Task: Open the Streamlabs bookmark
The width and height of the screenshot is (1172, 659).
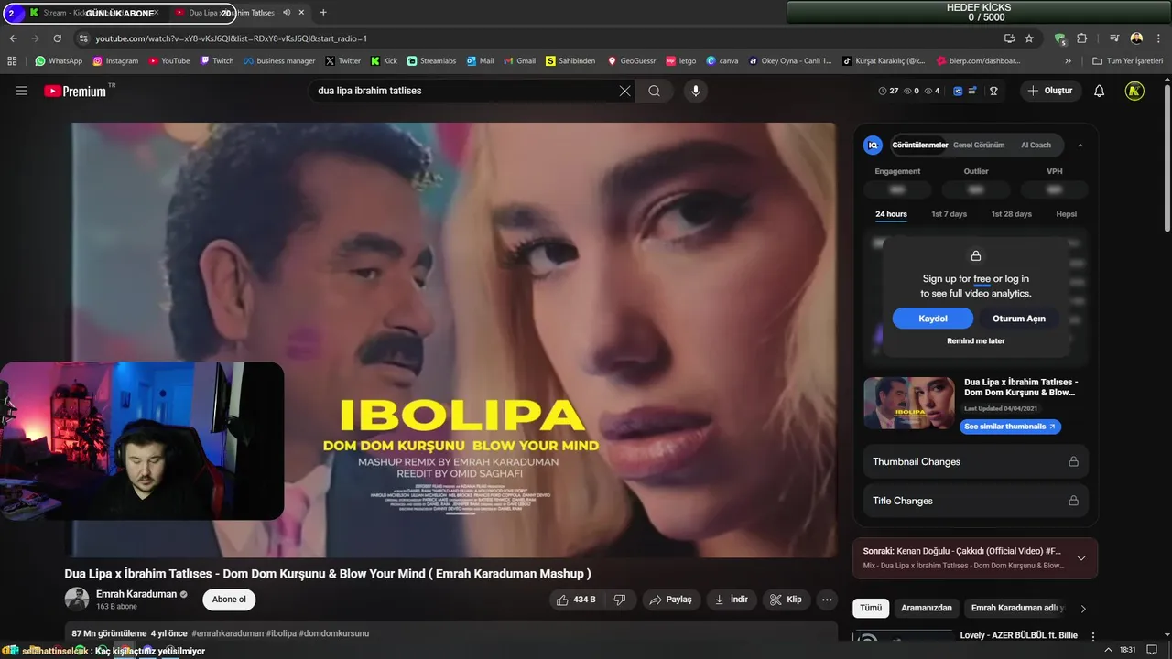Action: point(431,61)
